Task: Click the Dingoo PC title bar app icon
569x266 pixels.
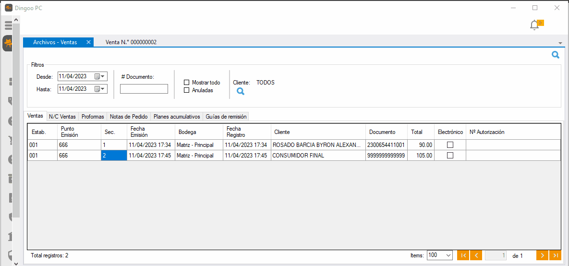Action: pyautogui.click(x=9, y=8)
